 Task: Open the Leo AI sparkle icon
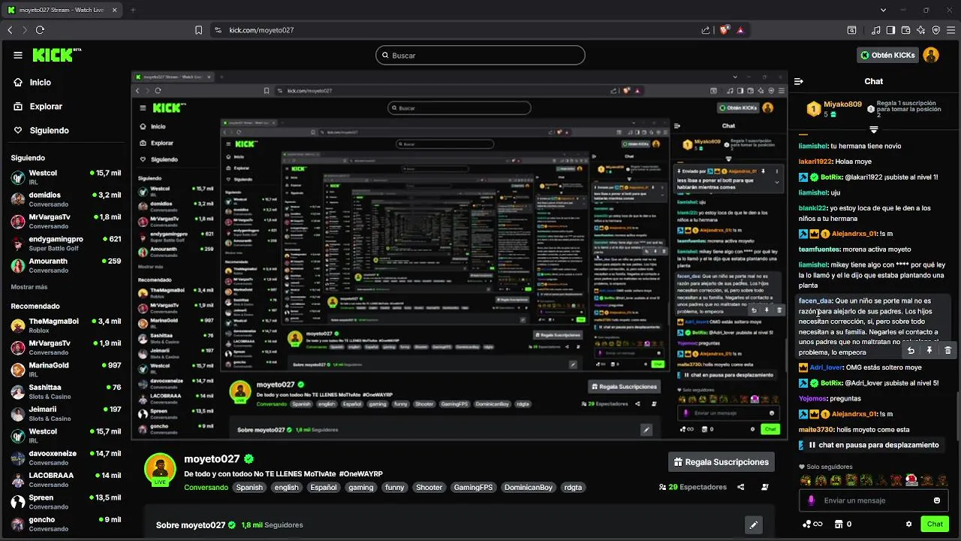[x=920, y=30]
